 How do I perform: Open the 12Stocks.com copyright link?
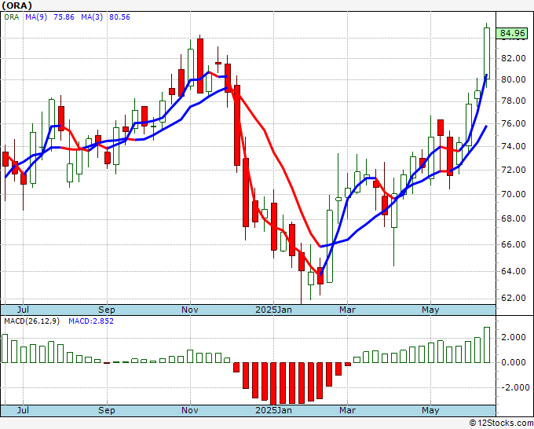[x=501, y=423]
